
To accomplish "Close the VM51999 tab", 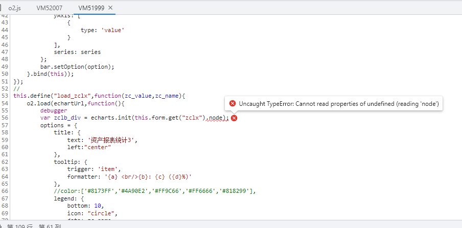I will 111,8.
